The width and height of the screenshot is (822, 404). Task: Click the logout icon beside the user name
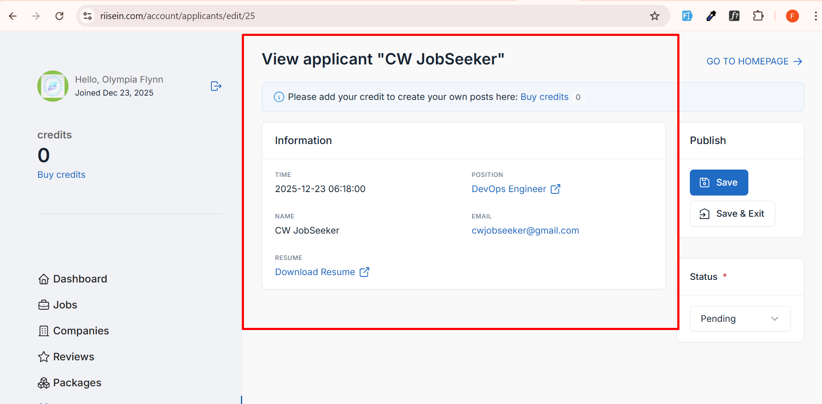pyautogui.click(x=216, y=86)
